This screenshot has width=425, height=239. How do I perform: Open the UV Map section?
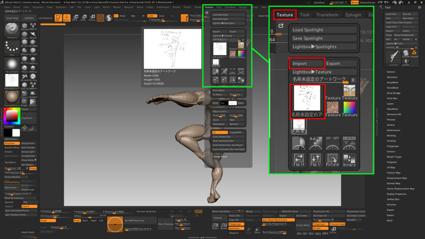pos(391,167)
